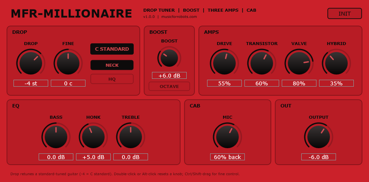Click the TREBLE EQ knob
Screen dimensions: 369x182
coord(131,137)
